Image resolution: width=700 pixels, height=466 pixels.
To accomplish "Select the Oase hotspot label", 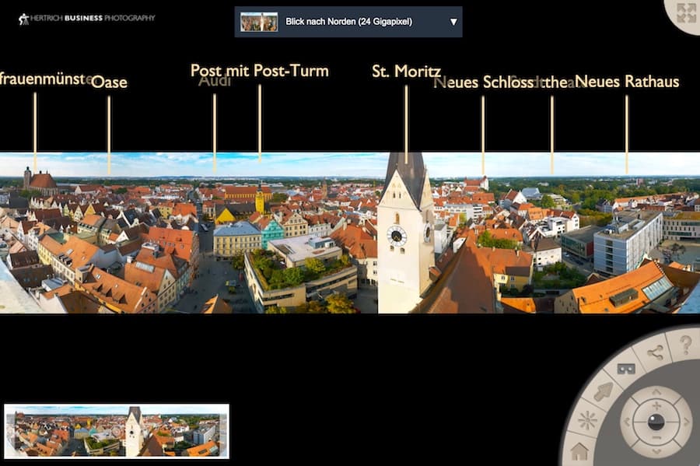I will (x=110, y=82).
